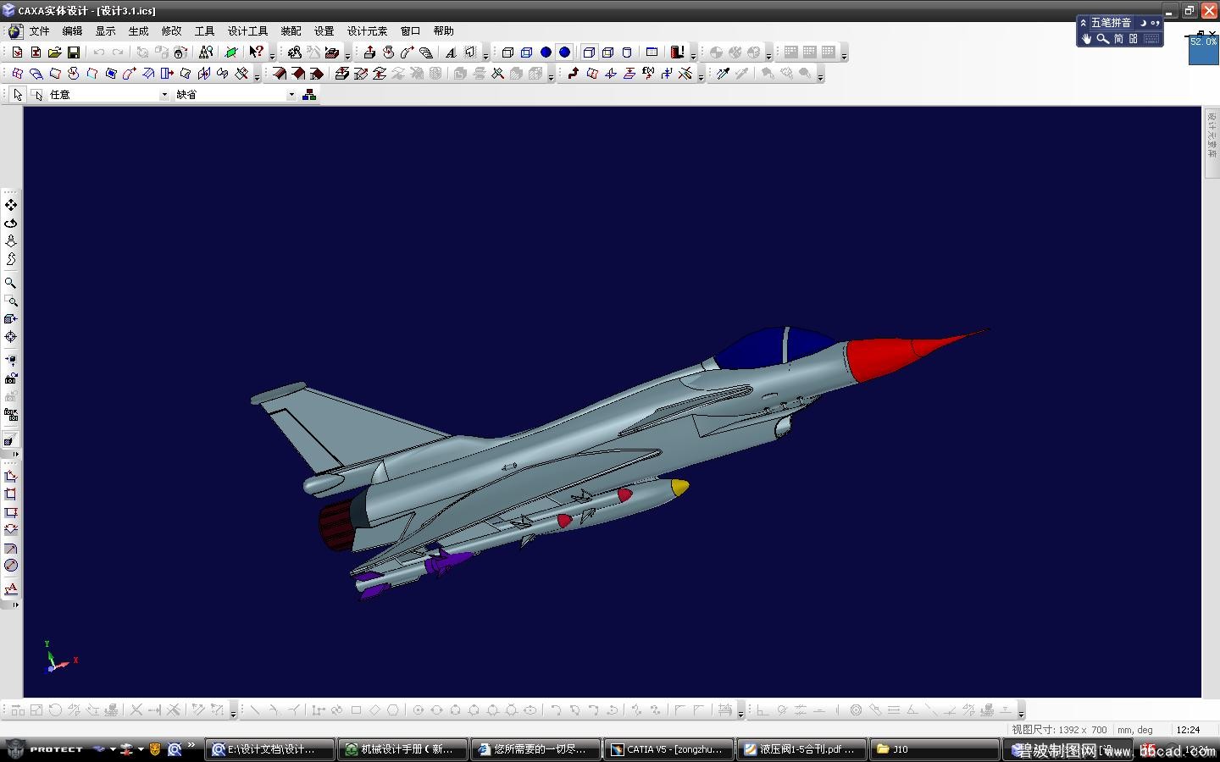Open the J10 folder taskbar button
The image size is (1220, 762).
[x=935, y=749]
